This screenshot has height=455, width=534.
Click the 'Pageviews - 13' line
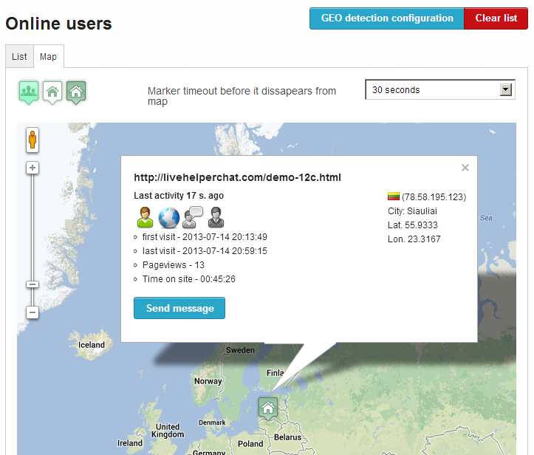click(174, 265)
